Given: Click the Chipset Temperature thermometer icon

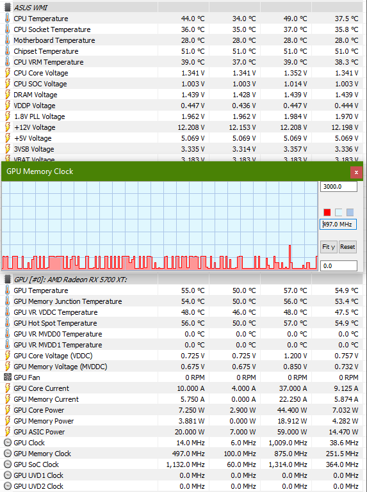Looking at the screenshot, I should 8,51.
